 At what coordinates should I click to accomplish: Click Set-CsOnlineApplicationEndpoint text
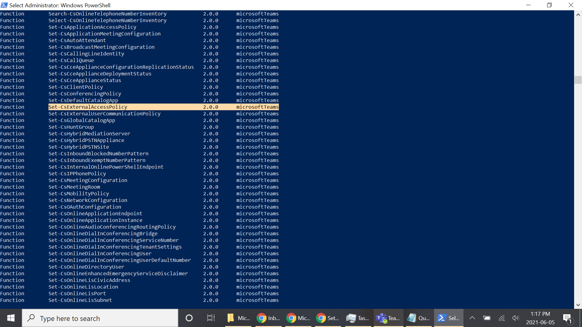[95, 213]
